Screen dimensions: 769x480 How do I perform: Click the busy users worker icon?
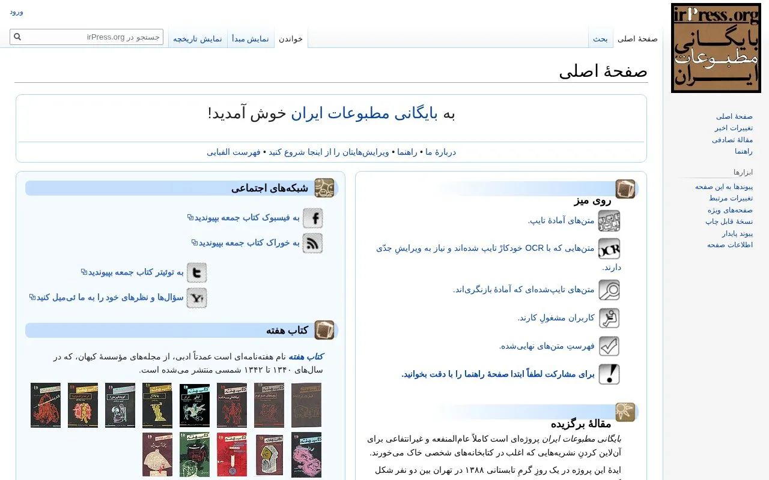[609, 318]
